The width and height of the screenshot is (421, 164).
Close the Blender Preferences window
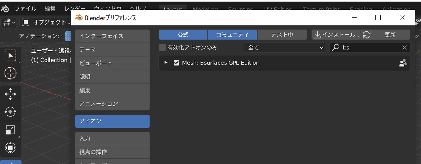click(403, 18)
